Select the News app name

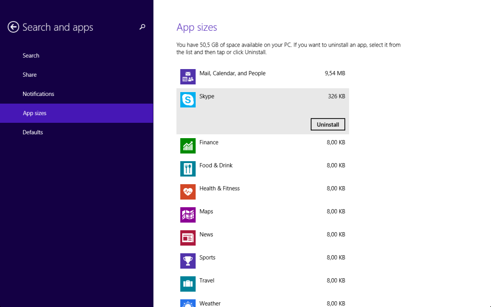(206, 234)
